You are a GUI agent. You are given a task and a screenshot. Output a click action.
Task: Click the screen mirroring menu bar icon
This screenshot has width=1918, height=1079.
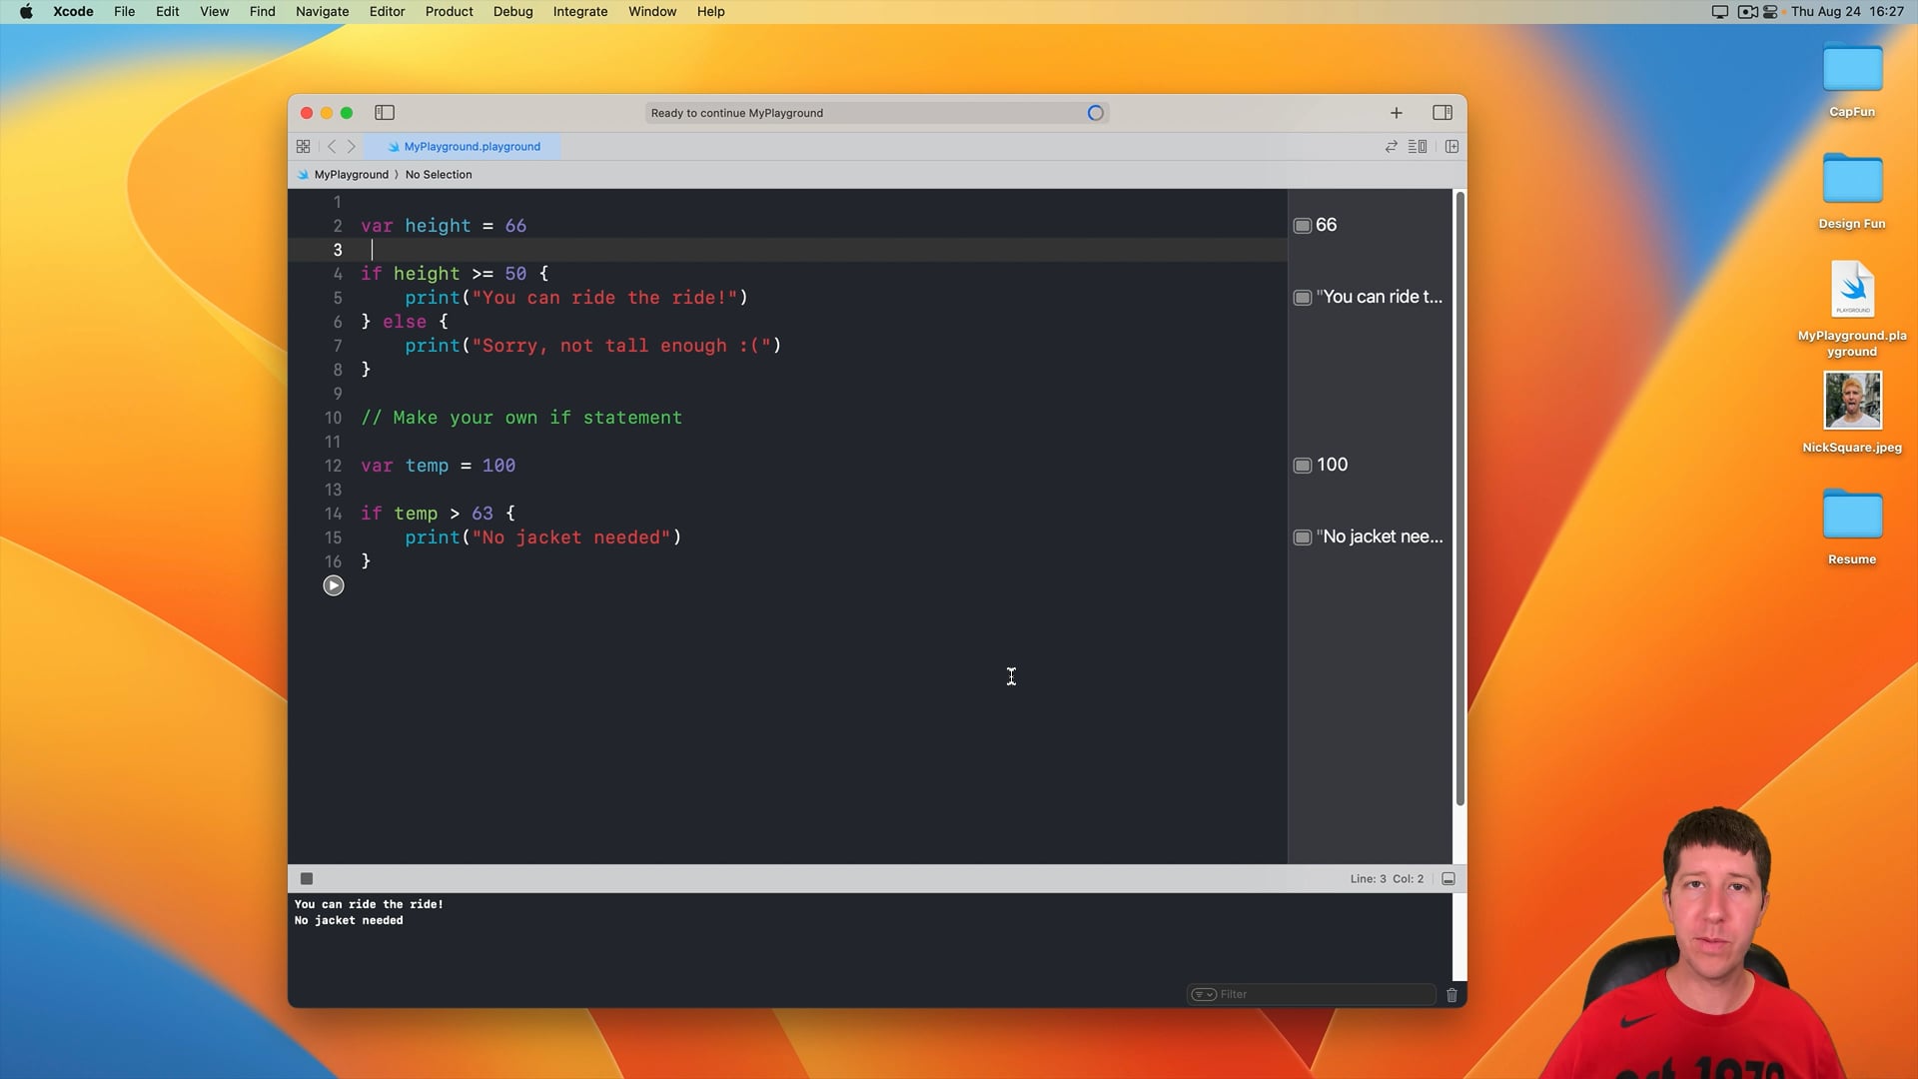1719,12
